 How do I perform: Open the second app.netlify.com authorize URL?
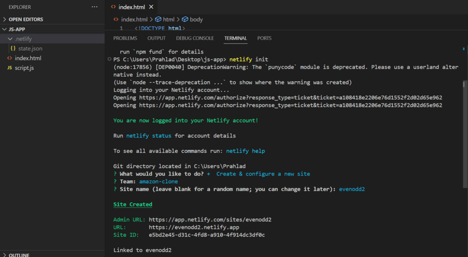291,105
